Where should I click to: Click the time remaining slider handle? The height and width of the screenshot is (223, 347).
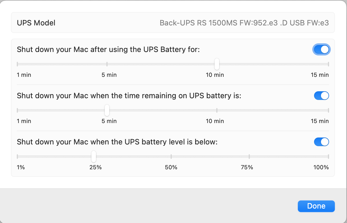107,110
